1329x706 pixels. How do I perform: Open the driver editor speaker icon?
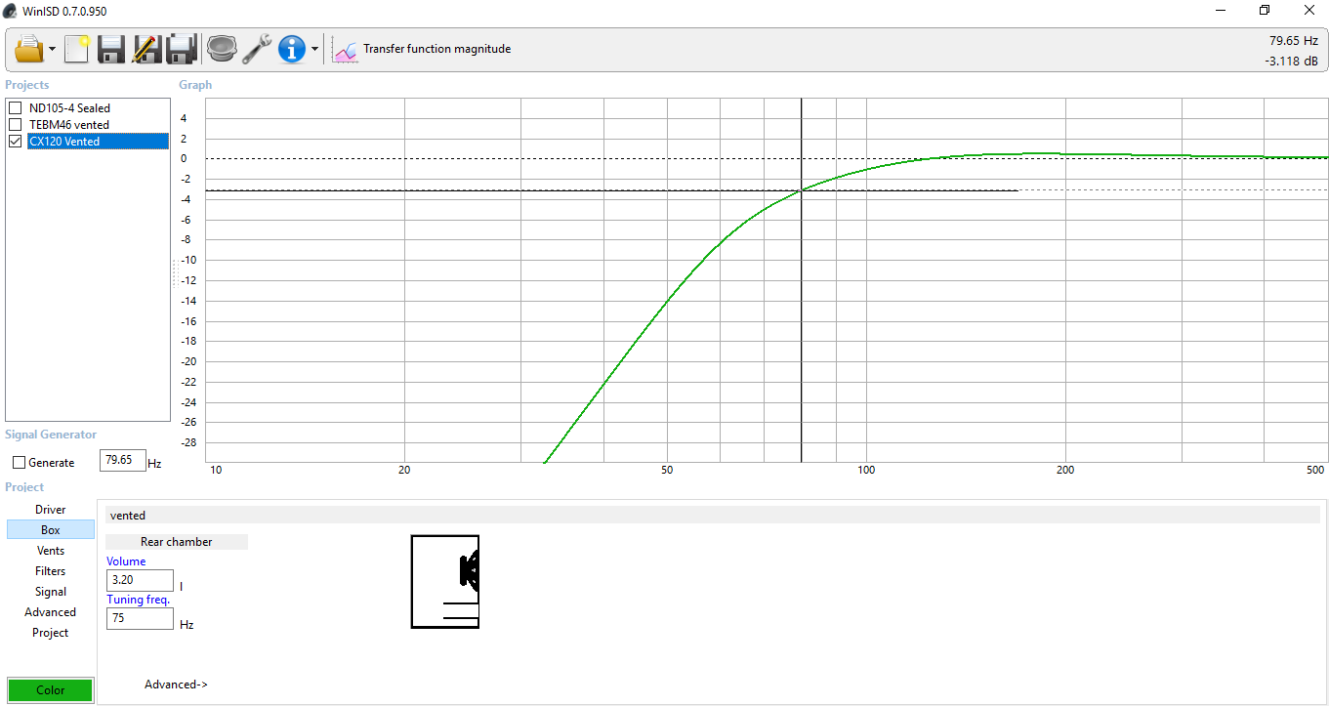coord(222,48)
